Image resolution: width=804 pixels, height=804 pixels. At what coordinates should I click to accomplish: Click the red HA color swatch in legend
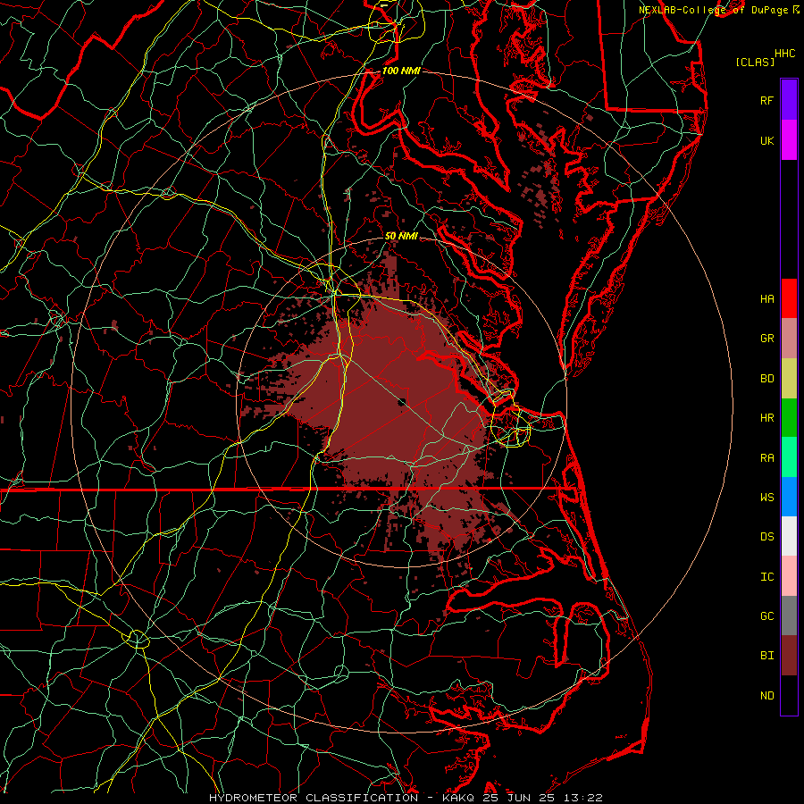789,298
